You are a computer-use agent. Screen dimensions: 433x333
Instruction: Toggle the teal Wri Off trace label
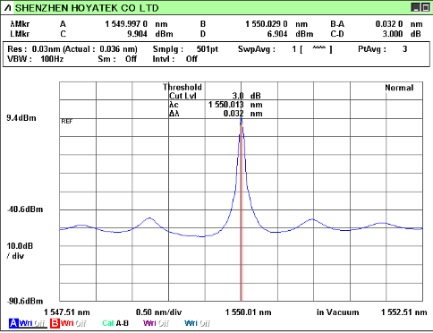(197, 323)
